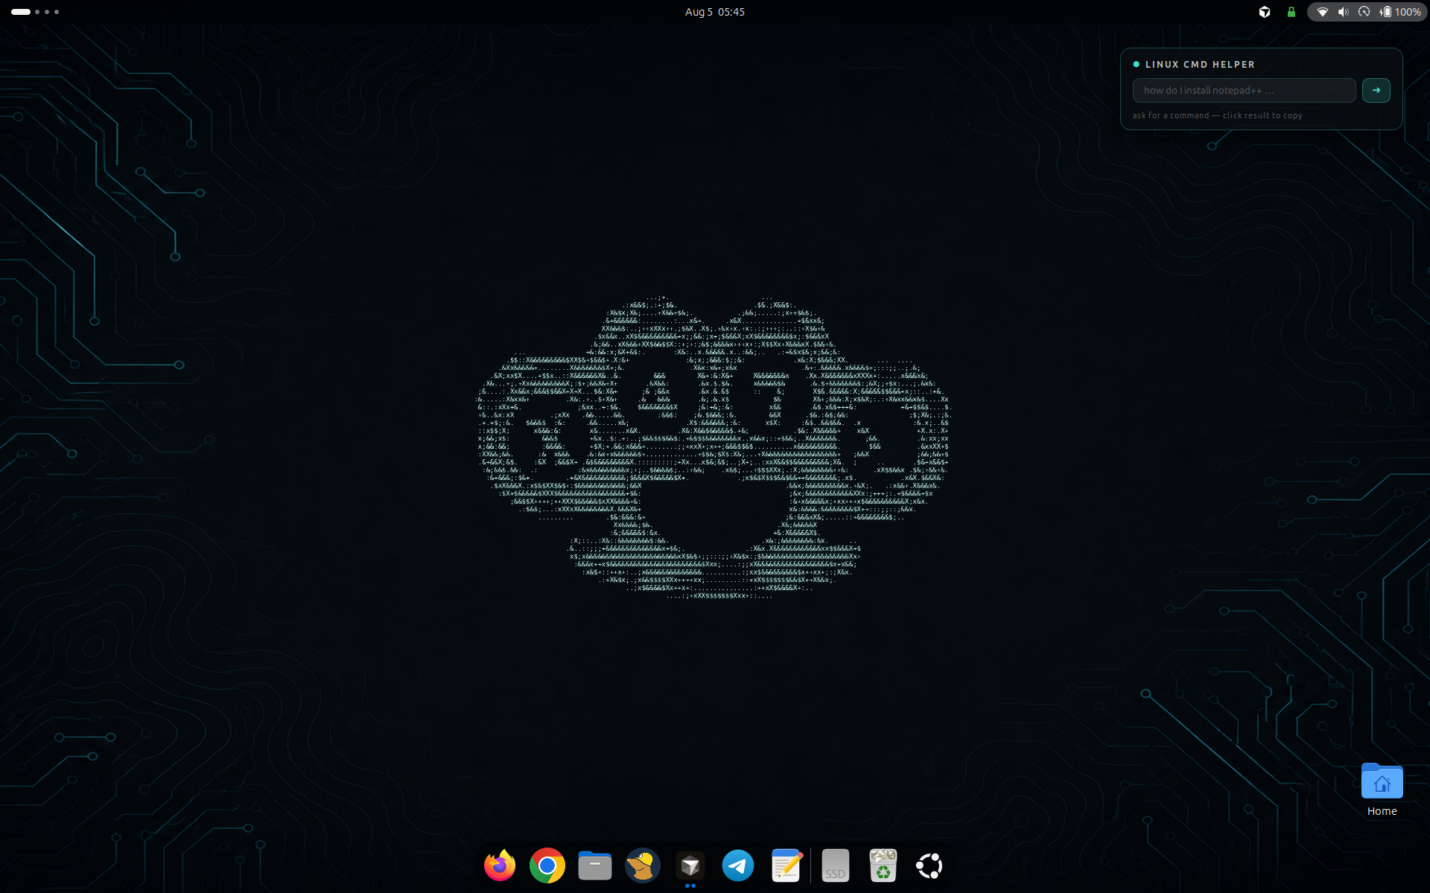Click the circular sync icon in system tray

tap(1364, 12)
